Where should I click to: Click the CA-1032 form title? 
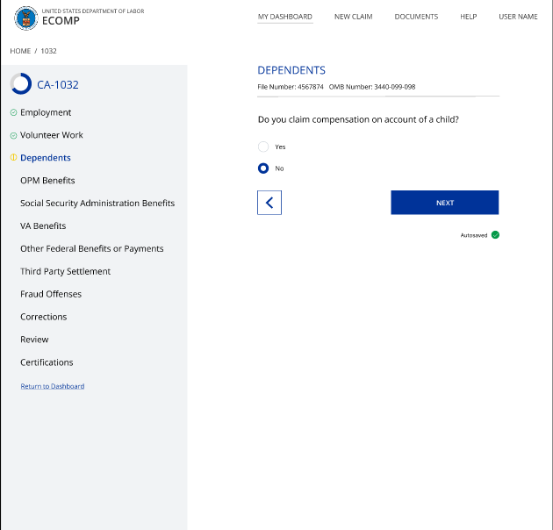[x=58, y=84]
